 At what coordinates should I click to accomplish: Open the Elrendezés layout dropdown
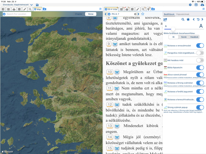(18, 5)
